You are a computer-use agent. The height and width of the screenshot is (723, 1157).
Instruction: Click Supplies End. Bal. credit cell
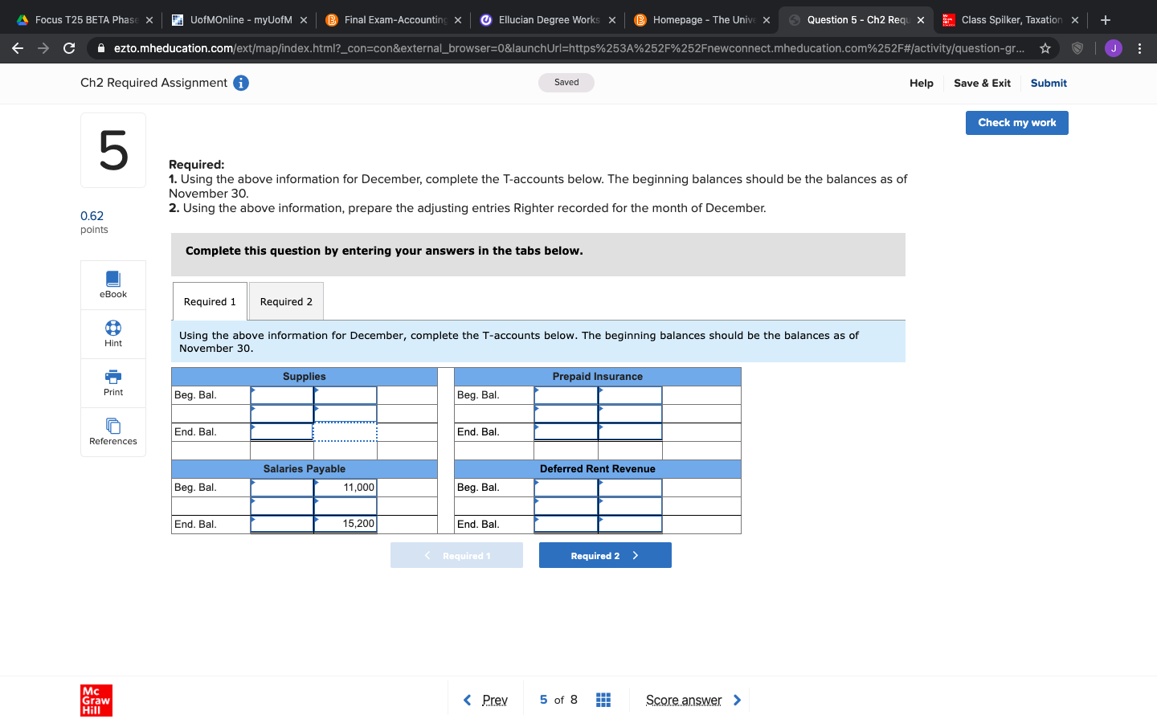pyautogui.click(x=345, y=432)
